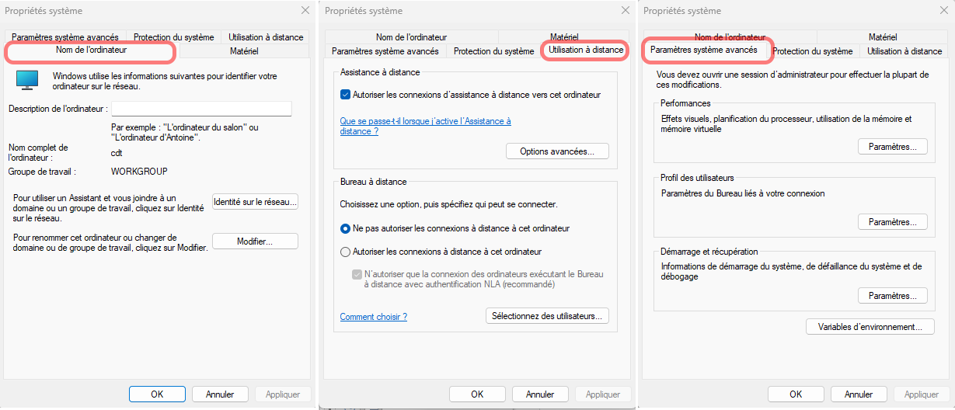Go to Utilisation à distance tab in left window
955x410 pixels.
(266, 37)
